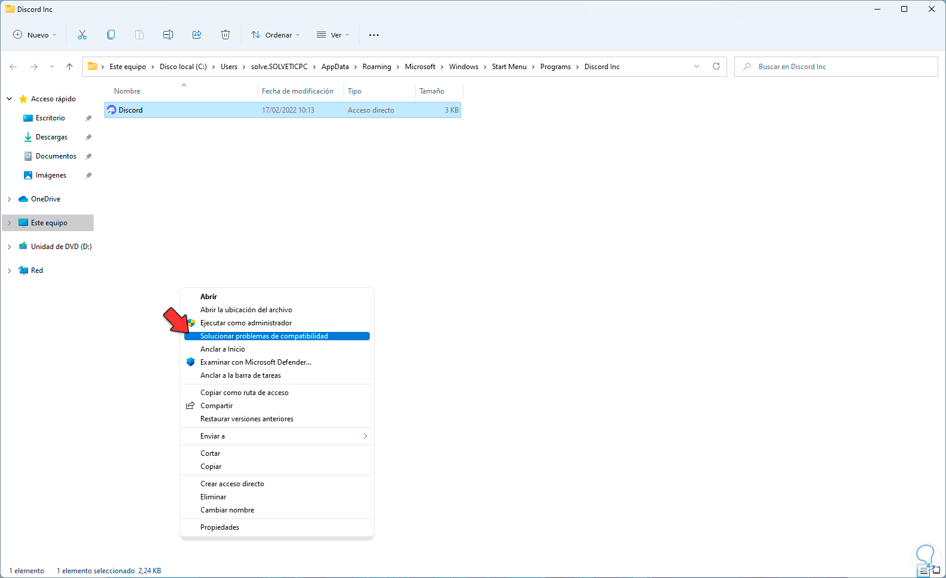Click the share icon beside Compartir

[190, 405]
